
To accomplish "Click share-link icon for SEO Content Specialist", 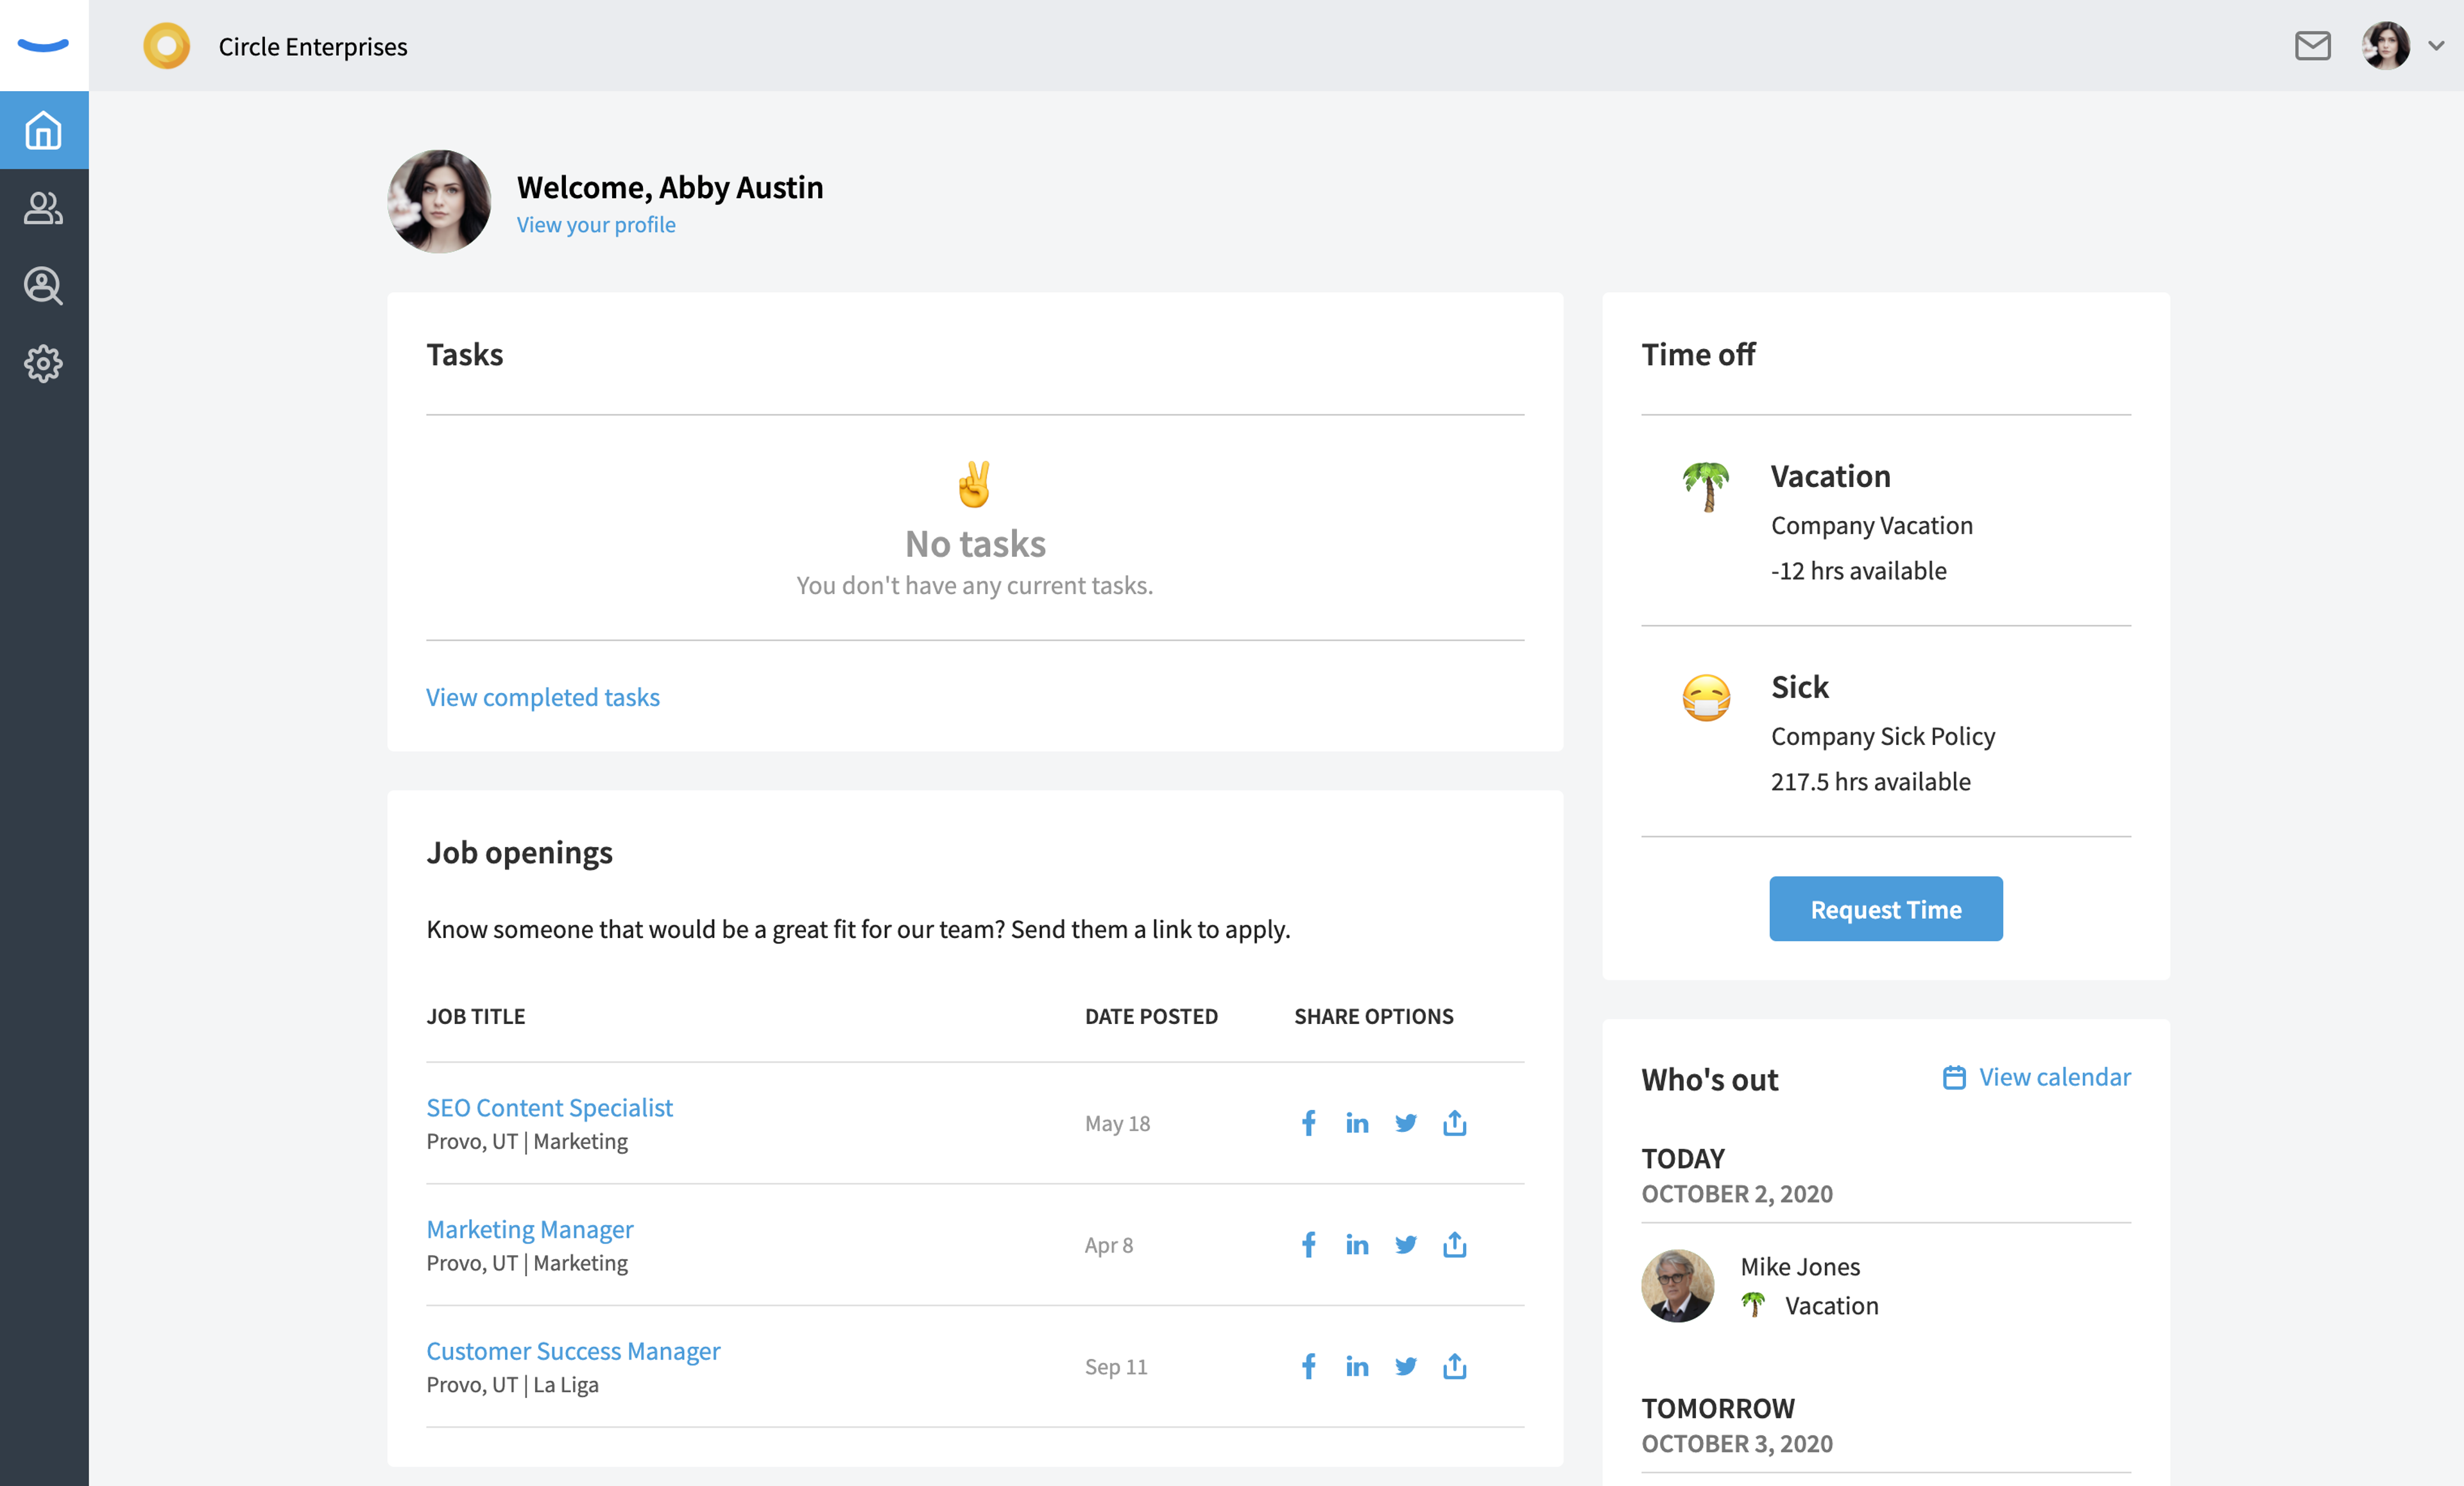I will (1455, 1123).
